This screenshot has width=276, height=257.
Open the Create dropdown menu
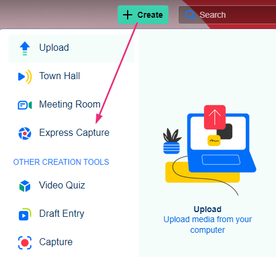pos(143,15)
